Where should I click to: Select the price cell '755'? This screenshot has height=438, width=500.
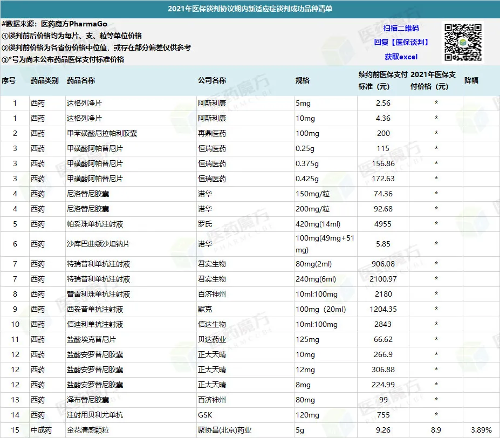point(383,415)
